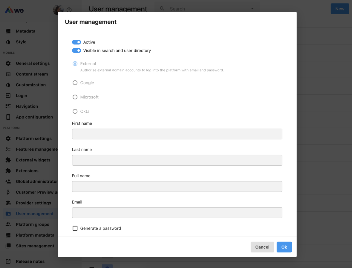Click the Sites management icon

click(x=8, y=246)
